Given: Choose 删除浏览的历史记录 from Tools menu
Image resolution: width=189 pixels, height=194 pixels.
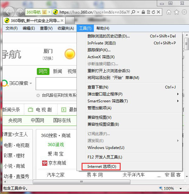Looking at the screenshot, I should [108, 36].
